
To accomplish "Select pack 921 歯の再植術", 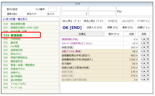I will [30, 76].
